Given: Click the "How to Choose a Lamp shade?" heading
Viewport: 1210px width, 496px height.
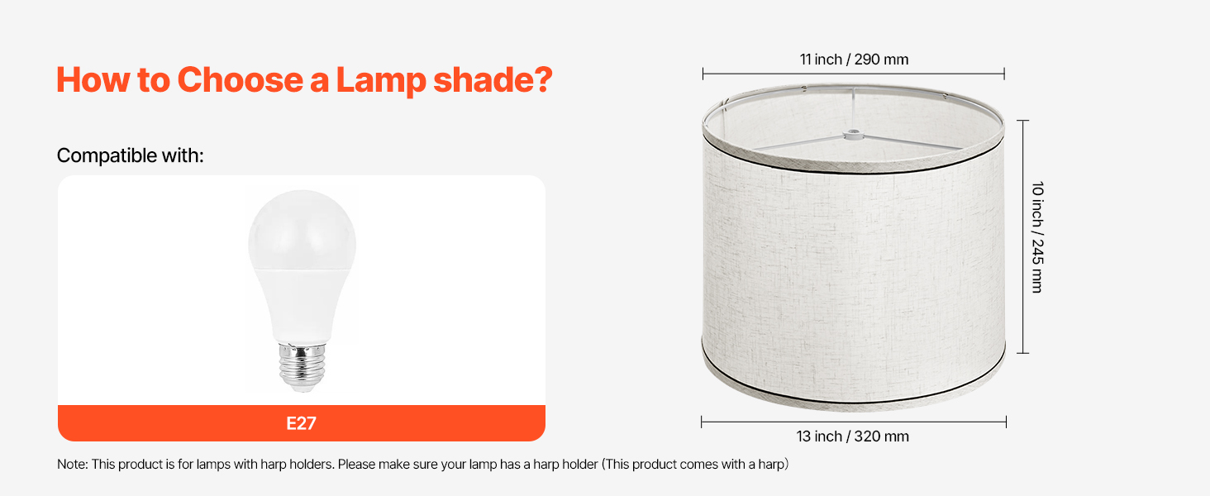Looking at the screenshot, I should point(304,80).
